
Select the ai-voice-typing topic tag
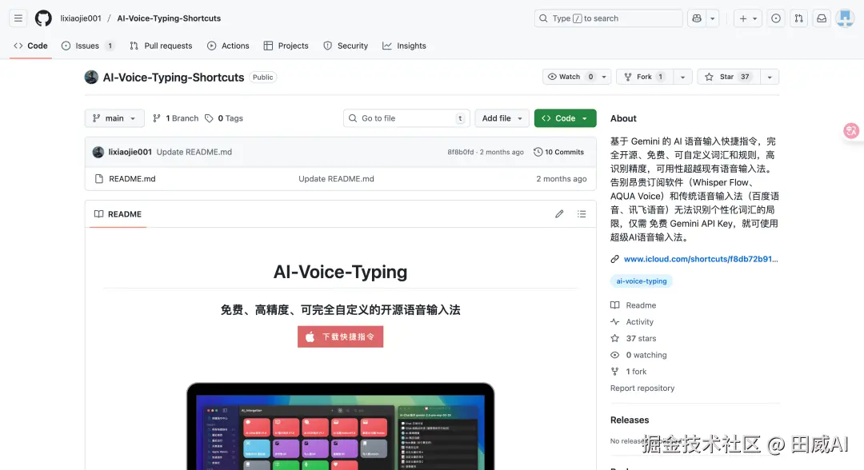(642, 281)
